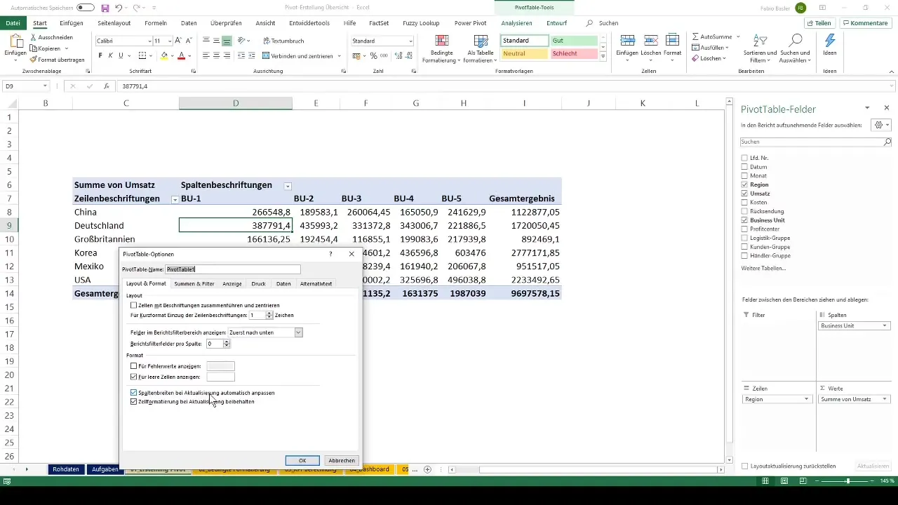Open Summe von Umsatz dropdown in Werte
898x505 pixels.
coord(885,399)
